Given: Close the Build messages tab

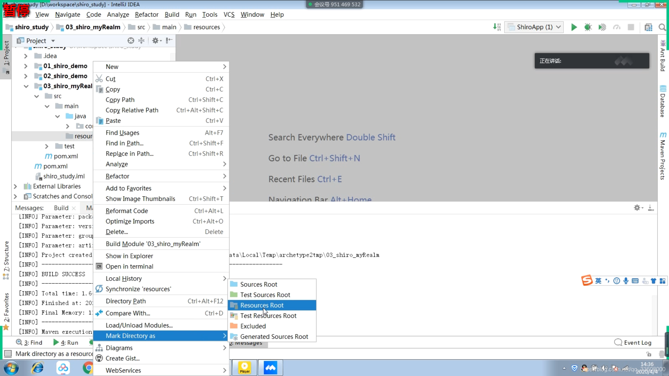Looking at the screenshot, I should coord(74,208).
